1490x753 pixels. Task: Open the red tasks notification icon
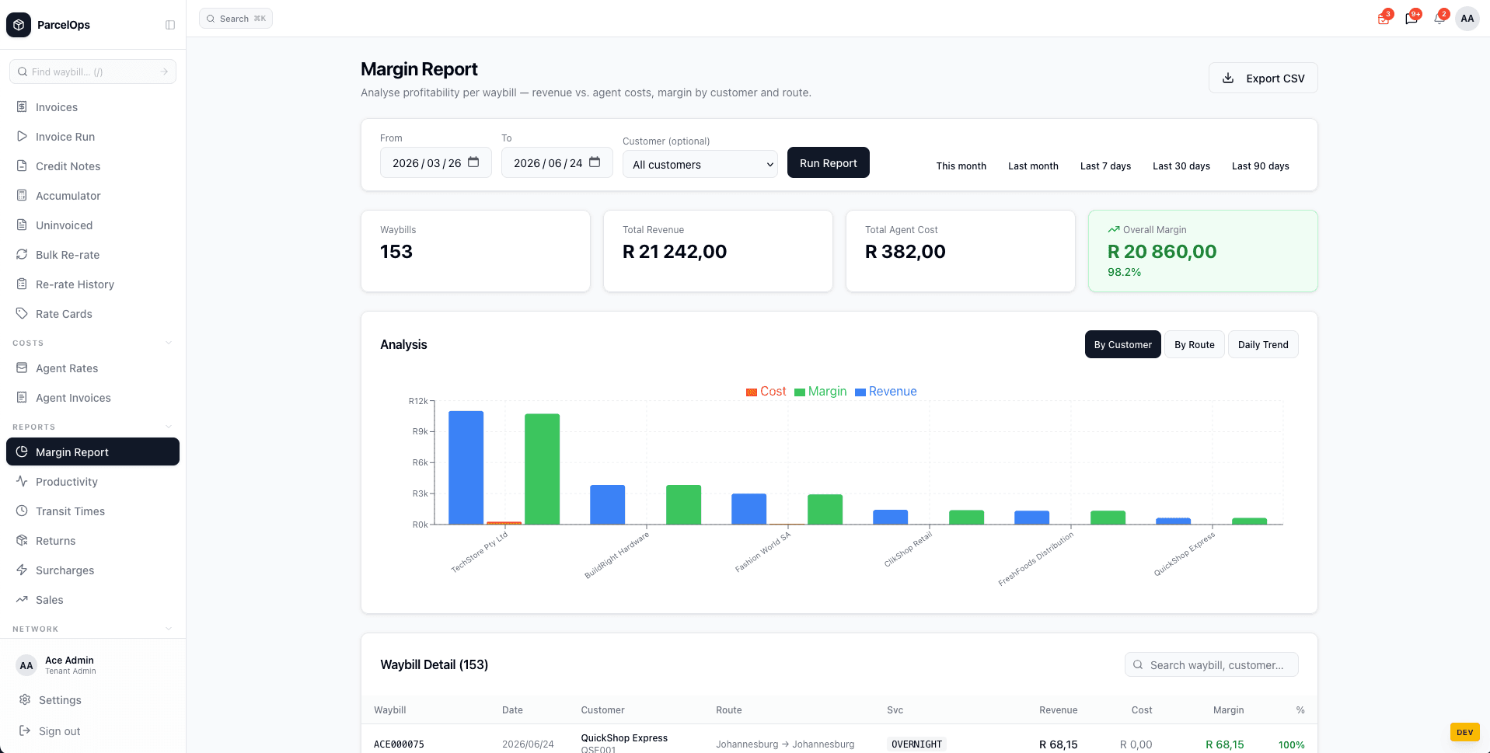coord(1384,19)
